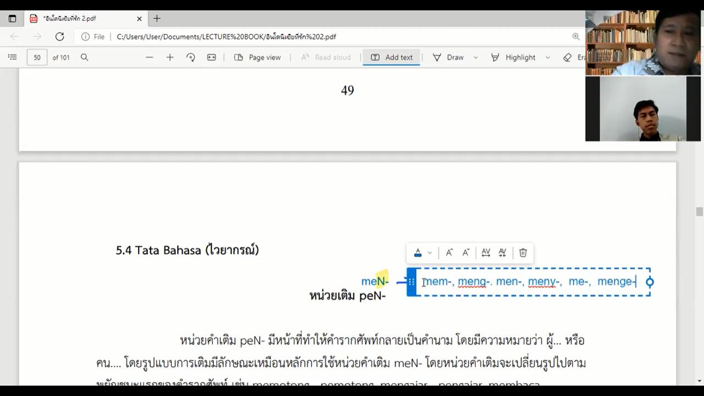
Task: Delete the text annotation with trash icon
Action: [x=523, y=252]
